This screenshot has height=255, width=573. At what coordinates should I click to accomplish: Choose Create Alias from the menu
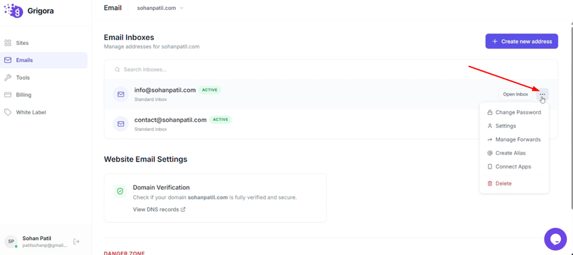click(510, 153)
